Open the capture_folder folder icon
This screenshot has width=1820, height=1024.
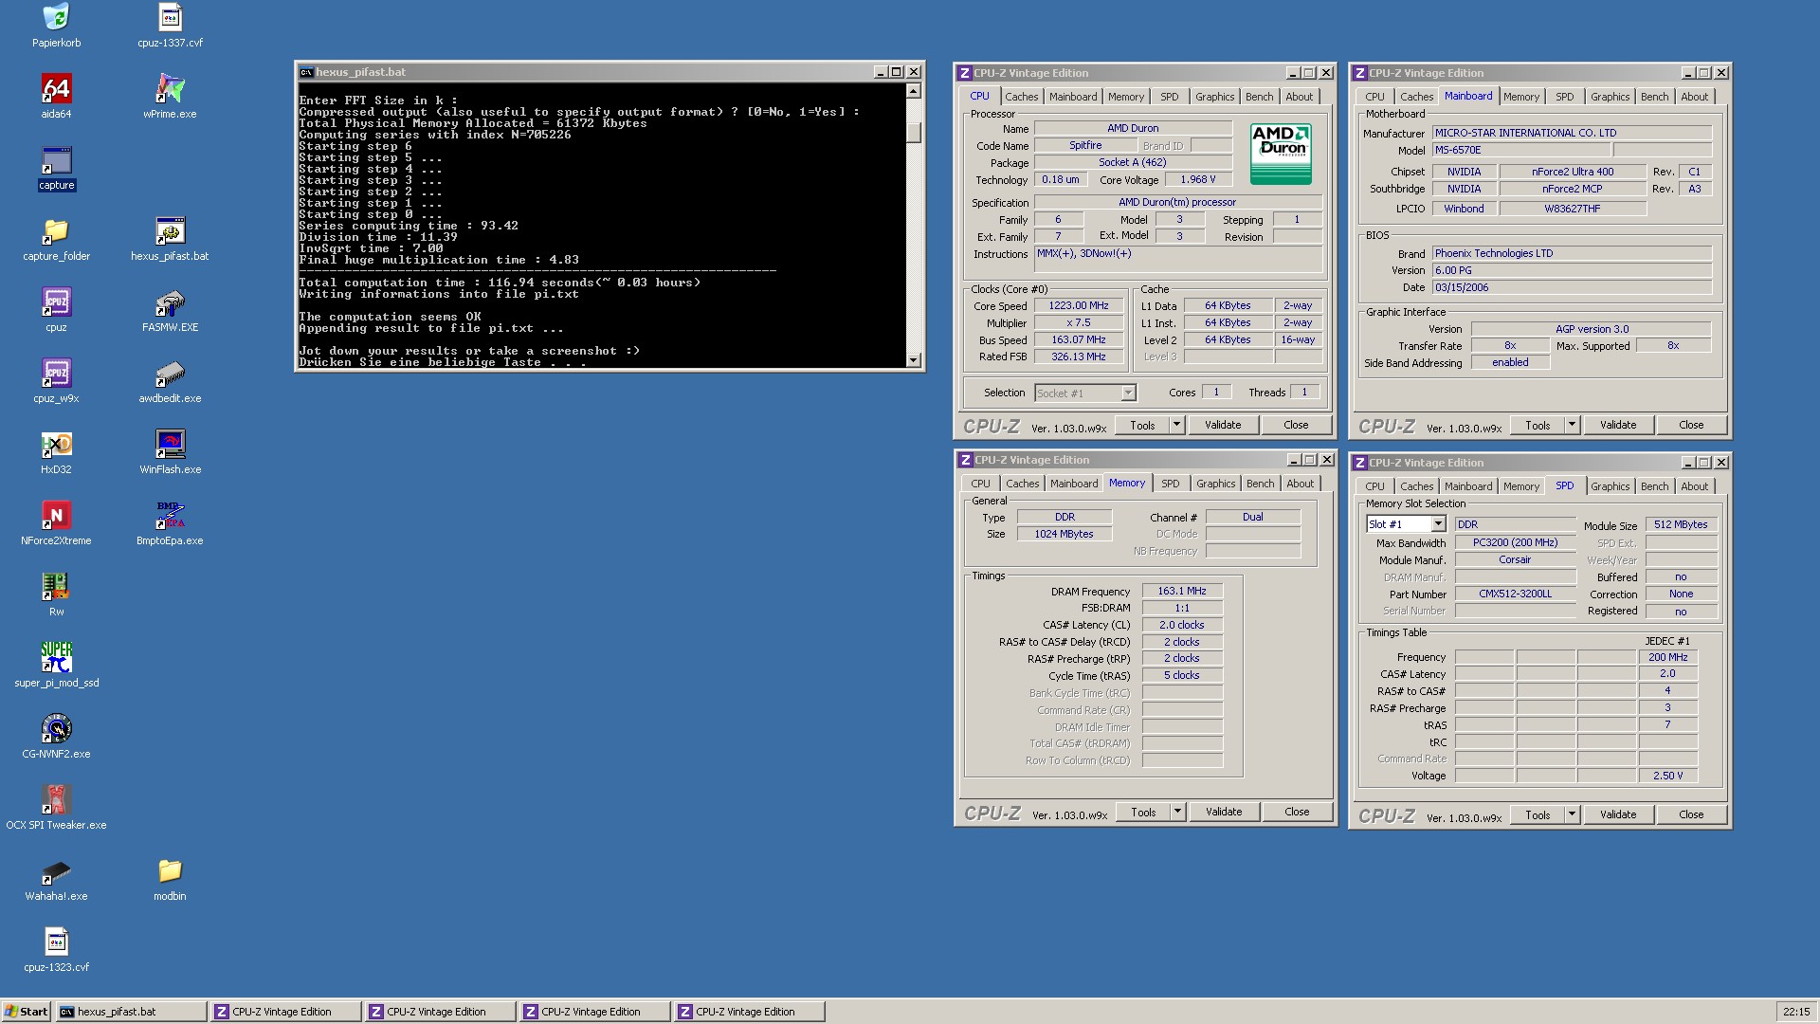tap(56, 230)
